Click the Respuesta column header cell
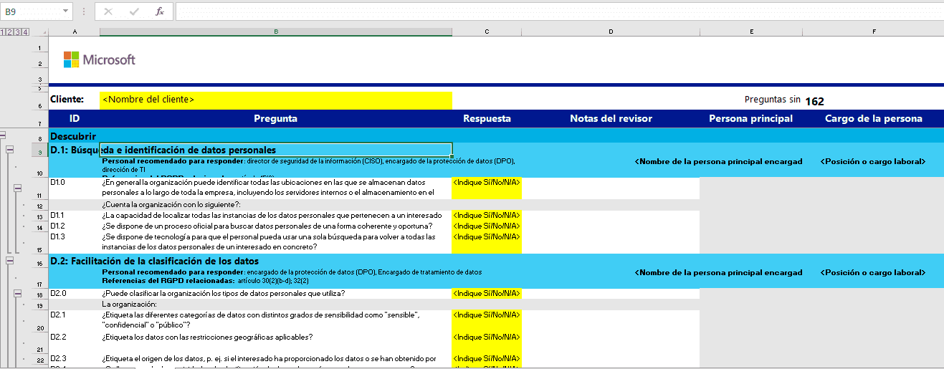This screenshot has height=369, width=944. [487, 118]
